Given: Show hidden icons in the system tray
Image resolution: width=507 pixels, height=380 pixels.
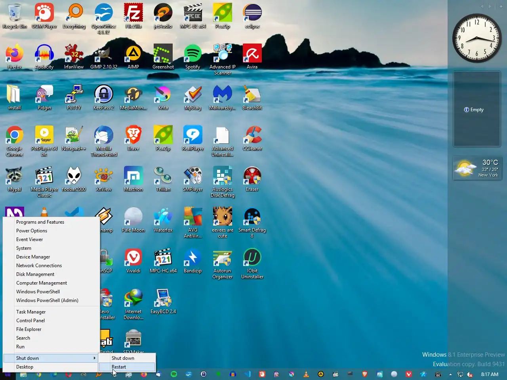Looking at the screenshot, I should (x=450, y=374).
